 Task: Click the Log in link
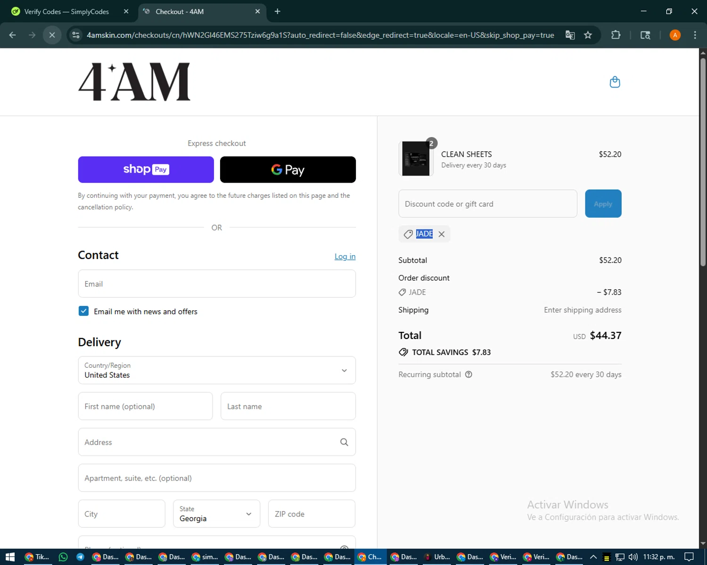coord(345,256)
